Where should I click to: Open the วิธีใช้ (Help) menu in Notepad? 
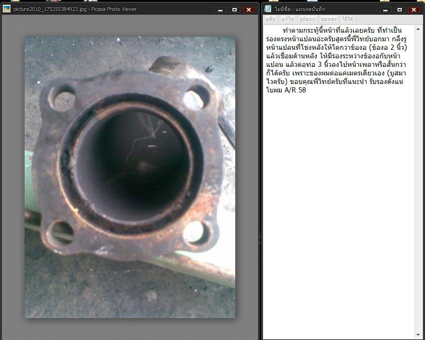348,19
